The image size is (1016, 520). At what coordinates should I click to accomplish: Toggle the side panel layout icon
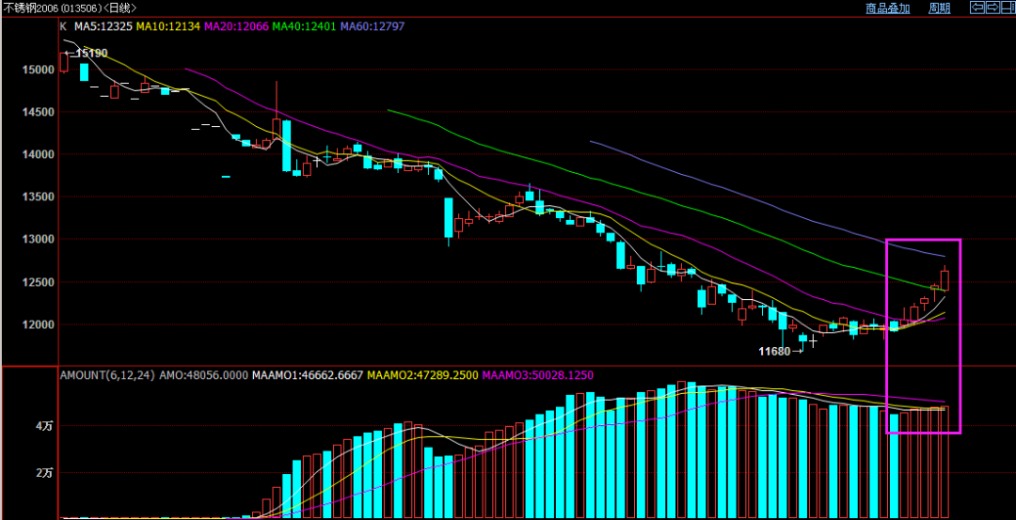coord(1007,8)
